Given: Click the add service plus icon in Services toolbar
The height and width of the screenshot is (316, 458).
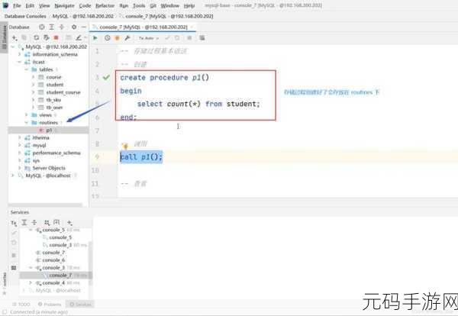Looking at the screenshot, I should pos(69,223).
